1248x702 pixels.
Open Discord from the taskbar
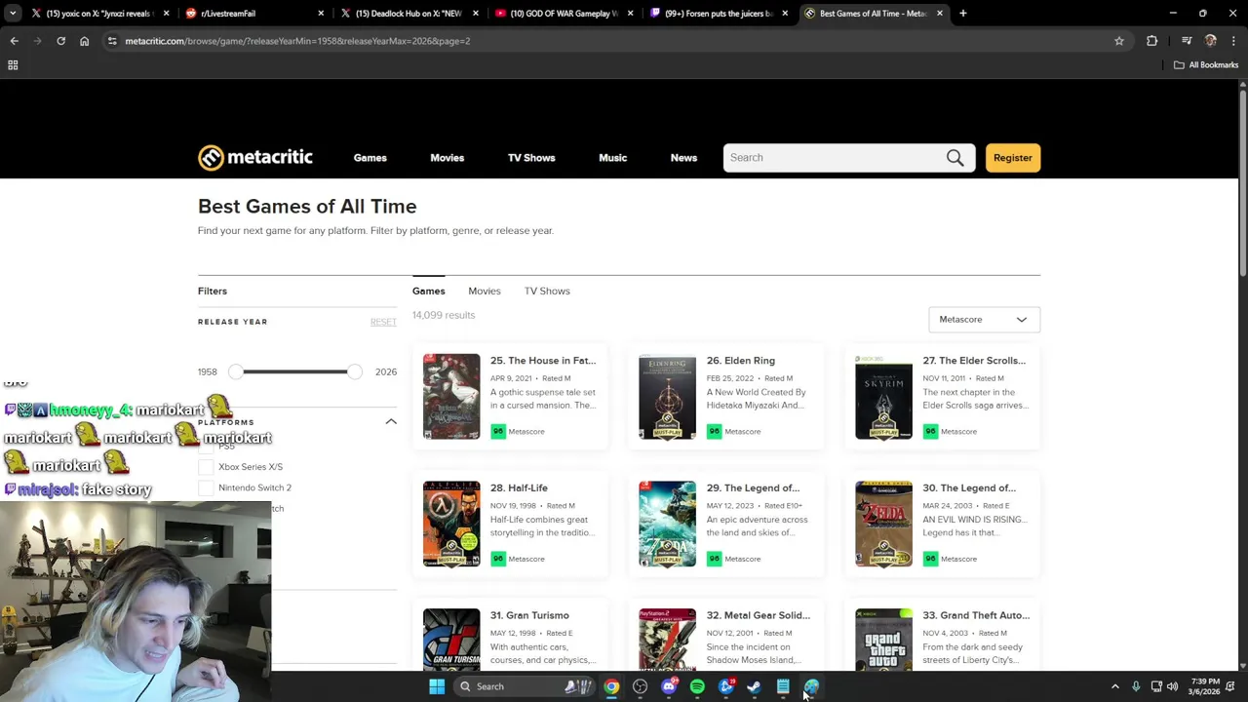coord(669,686)
